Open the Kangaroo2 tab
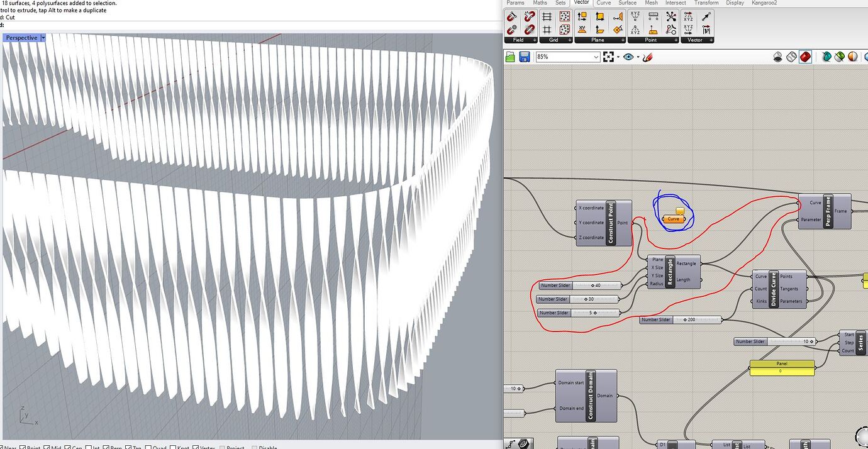868x449 pixels. 765,3
